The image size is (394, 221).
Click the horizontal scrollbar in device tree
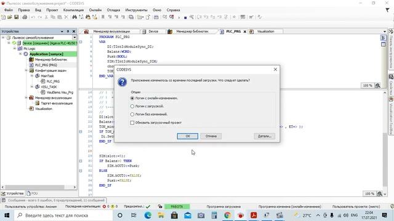tap(35, 187)
